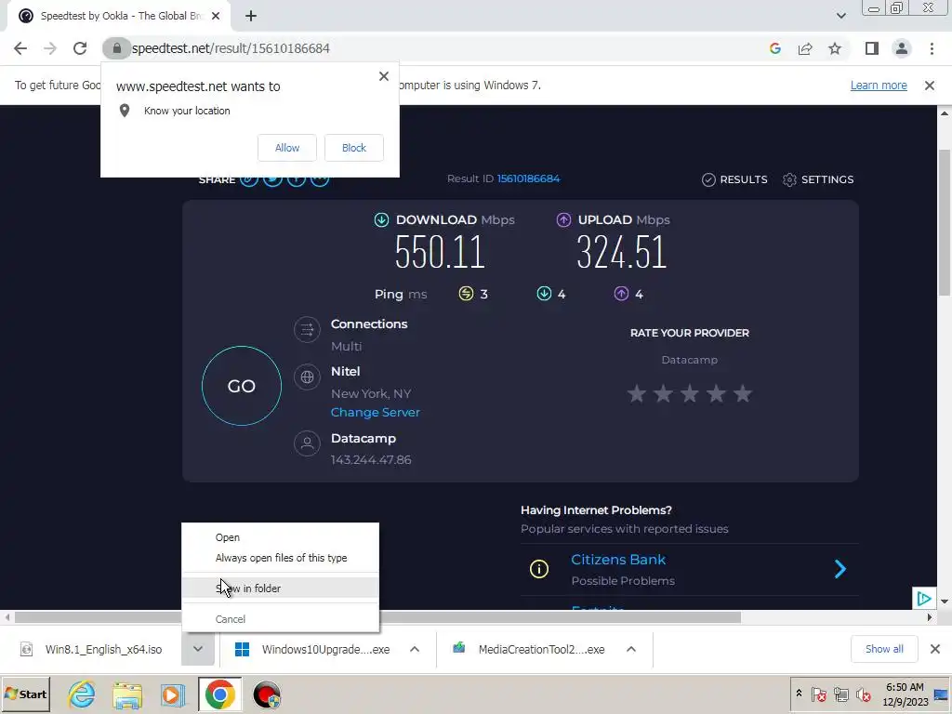The image size is (952, 714).
Task: Rate provider three stars
Action: [x=690, y=394]
